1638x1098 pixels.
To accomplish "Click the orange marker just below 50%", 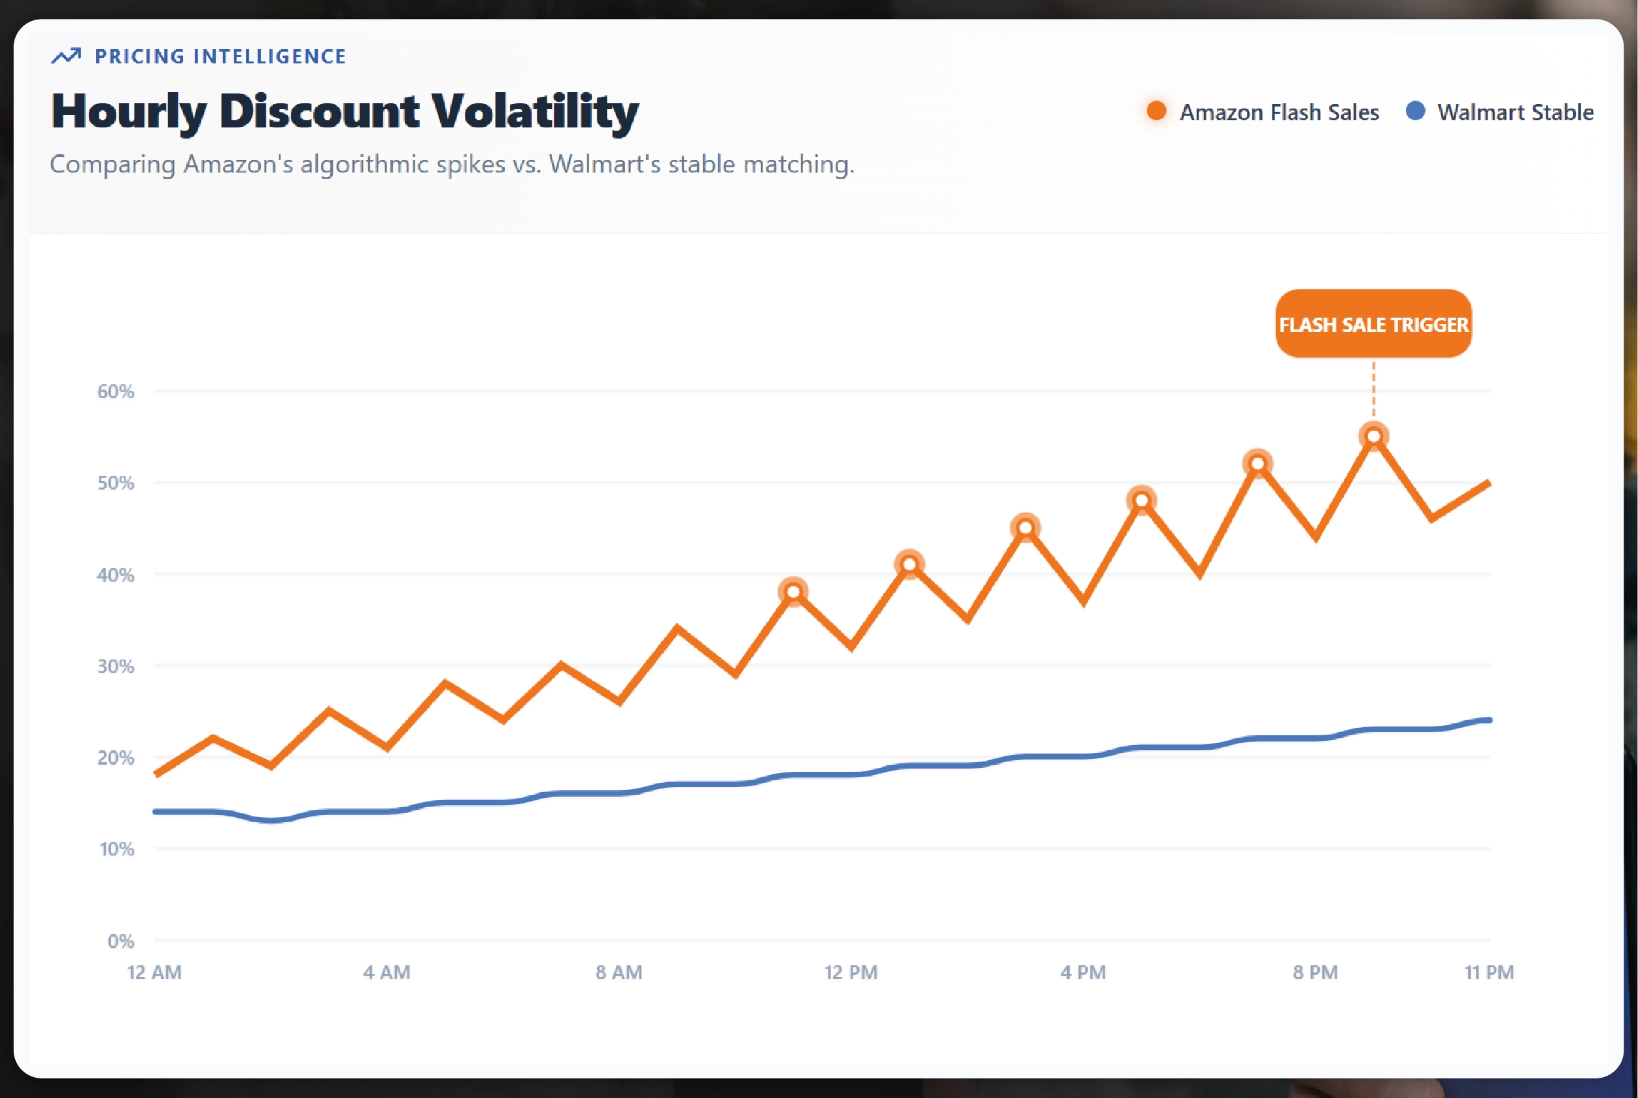I will 1141,501.
